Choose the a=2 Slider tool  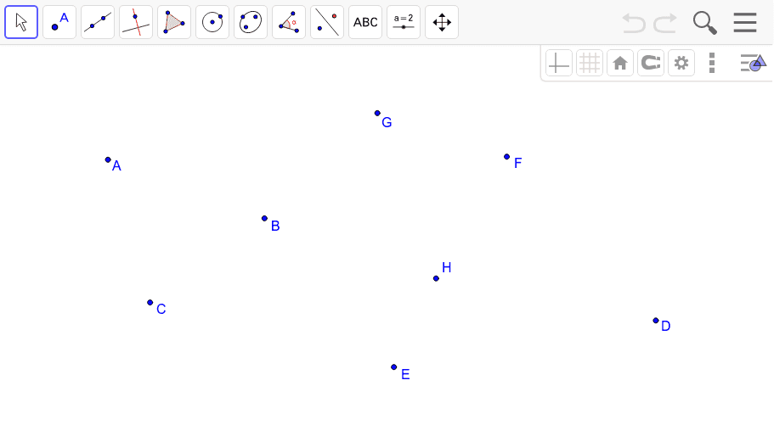(404, 22)
